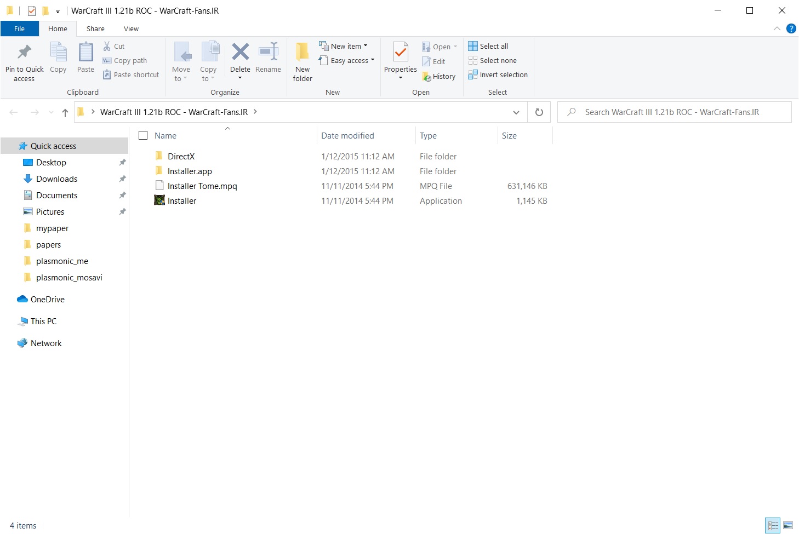The height and width of the screenshot is (534, 799).
Task: Collapse the ribbon with chevron
Action: pyautogui.click(x=777, y=28)
